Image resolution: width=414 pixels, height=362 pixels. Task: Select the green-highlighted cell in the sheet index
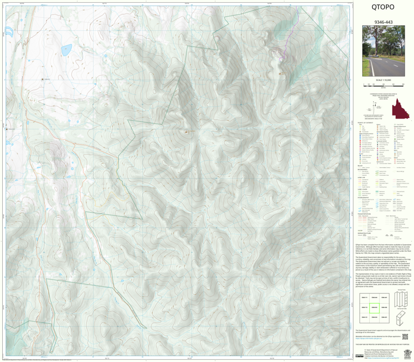(x=375, y=308)
